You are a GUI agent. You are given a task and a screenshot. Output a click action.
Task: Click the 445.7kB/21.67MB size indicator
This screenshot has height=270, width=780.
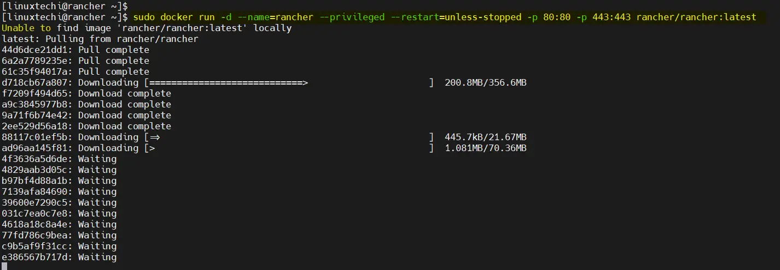(486, 137)
